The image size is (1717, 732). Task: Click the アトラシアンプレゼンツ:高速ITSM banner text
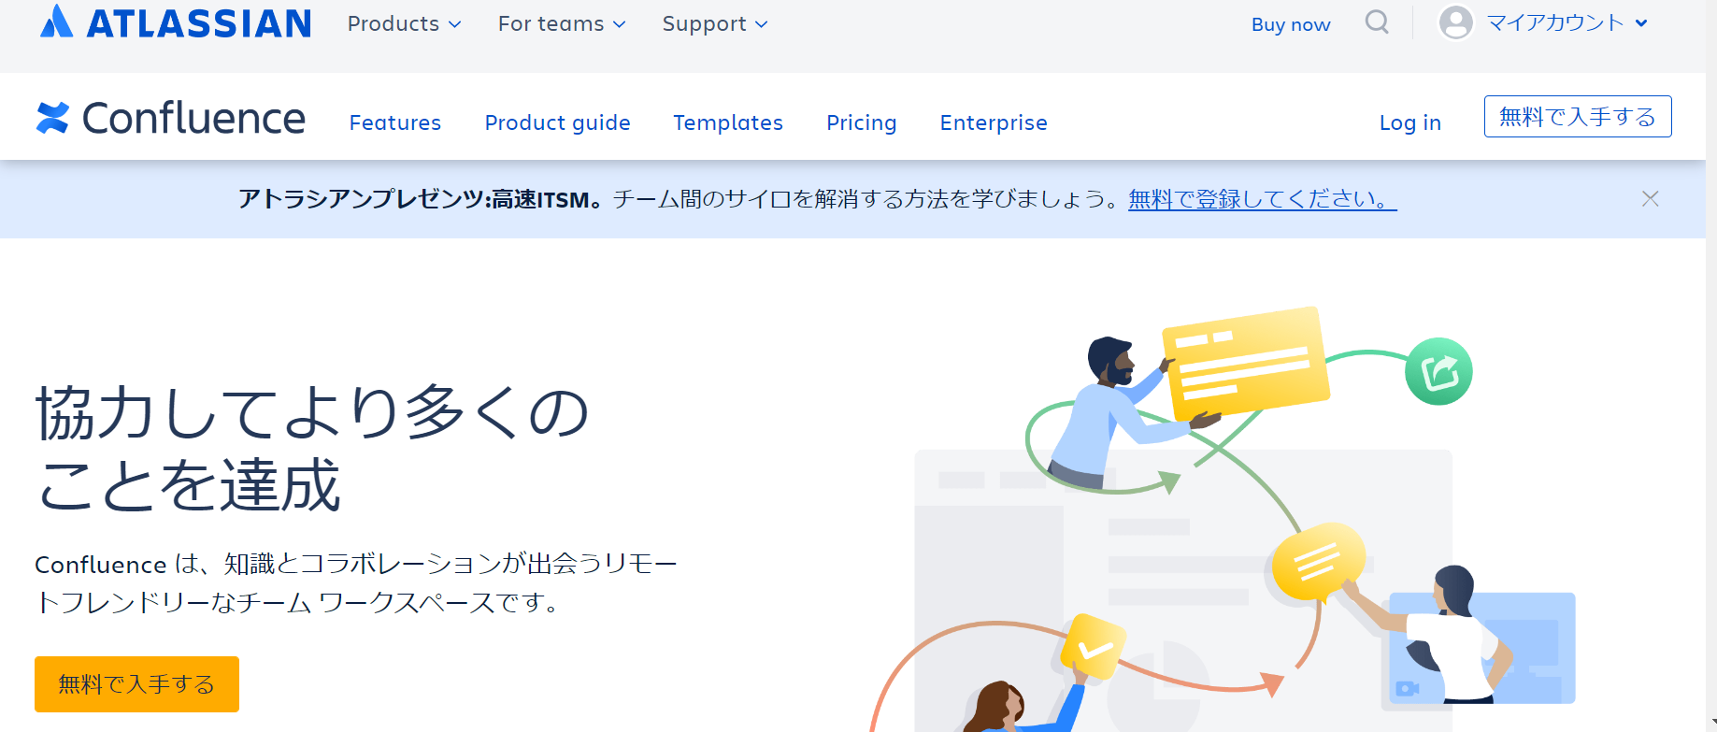(420, 199)
